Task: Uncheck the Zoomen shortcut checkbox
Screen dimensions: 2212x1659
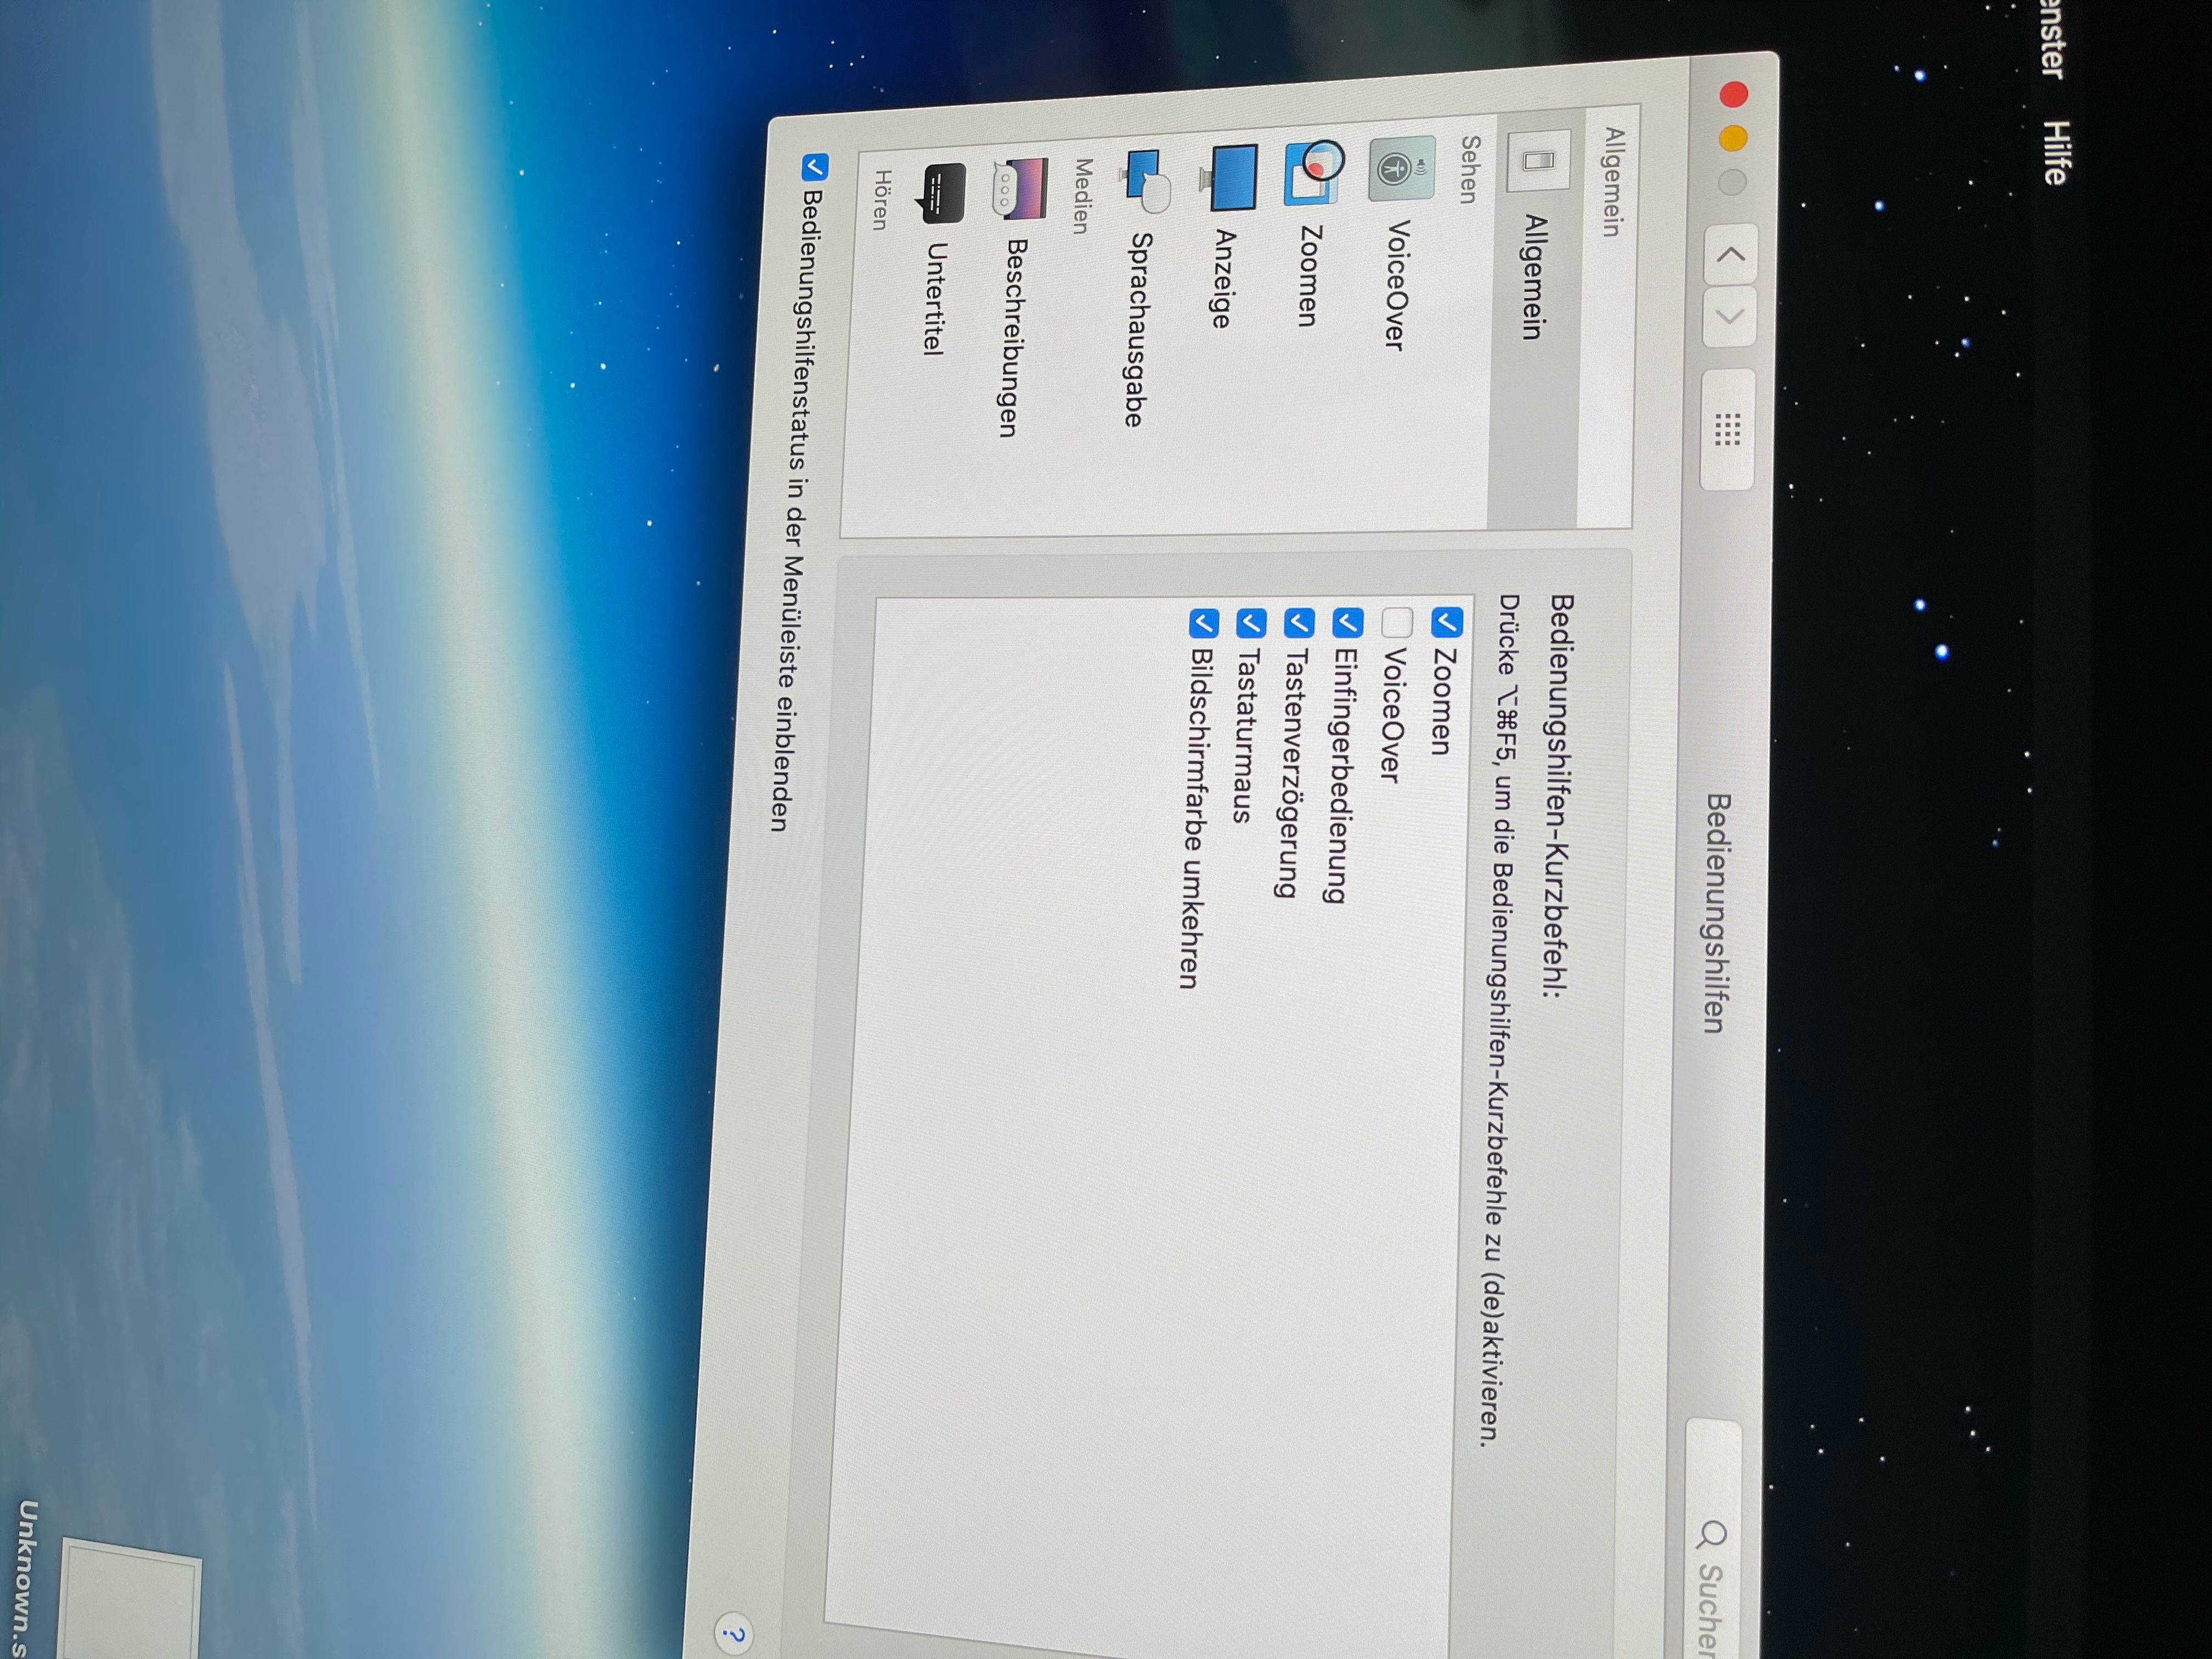Action: [1447, 622]
